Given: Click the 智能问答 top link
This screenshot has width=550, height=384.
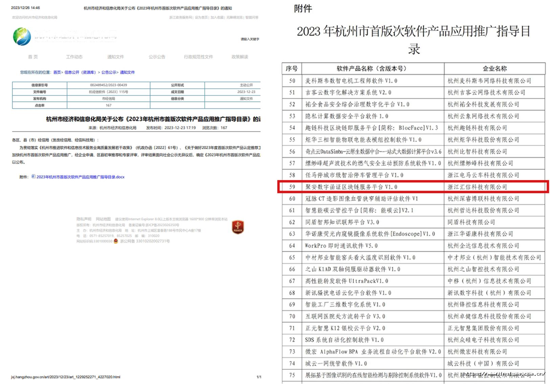Looking at the screenshot, I should click(252, 17).
